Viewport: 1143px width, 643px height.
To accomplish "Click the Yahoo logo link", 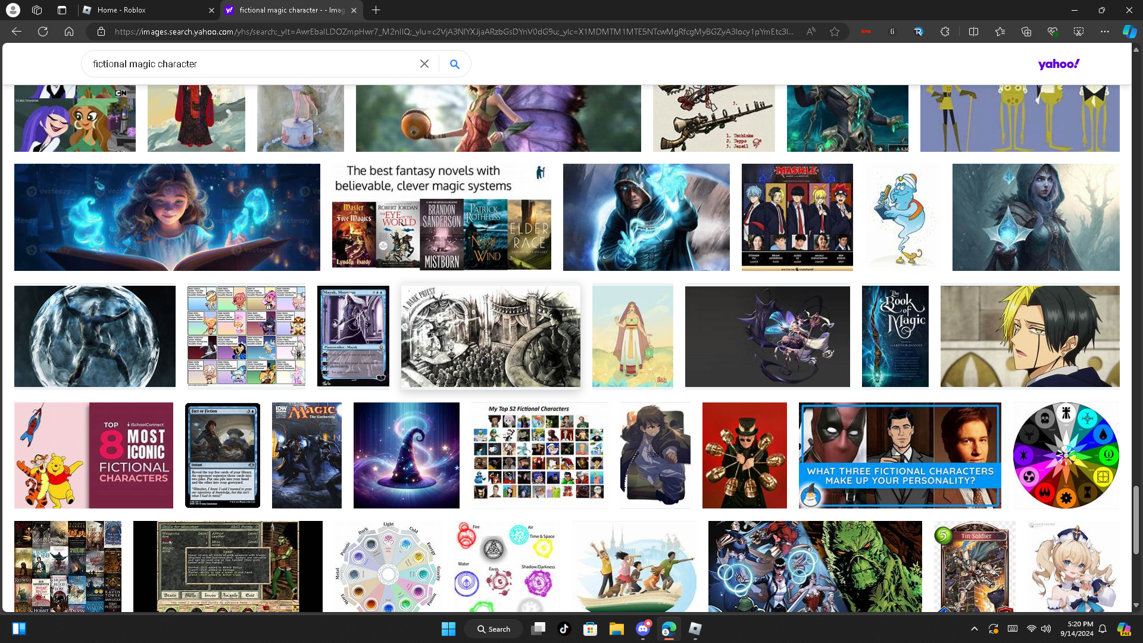I will click(1058, 64).
